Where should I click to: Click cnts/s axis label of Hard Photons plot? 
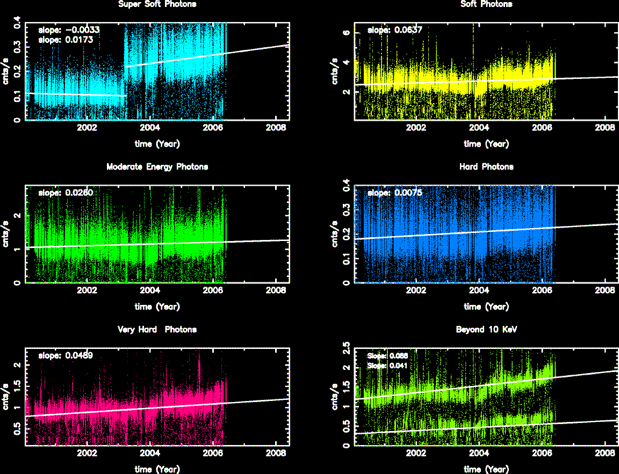[x=336, y=234]
